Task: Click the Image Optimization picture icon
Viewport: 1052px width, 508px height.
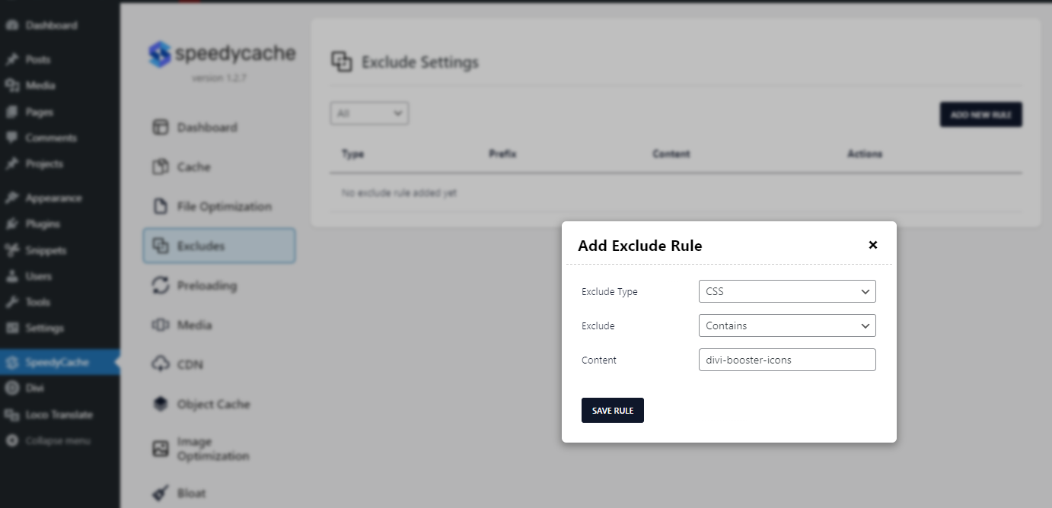Action: (x=160, y=449)
